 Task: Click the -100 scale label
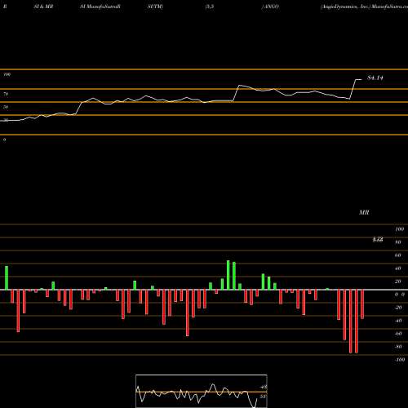[x=400, y=360]
